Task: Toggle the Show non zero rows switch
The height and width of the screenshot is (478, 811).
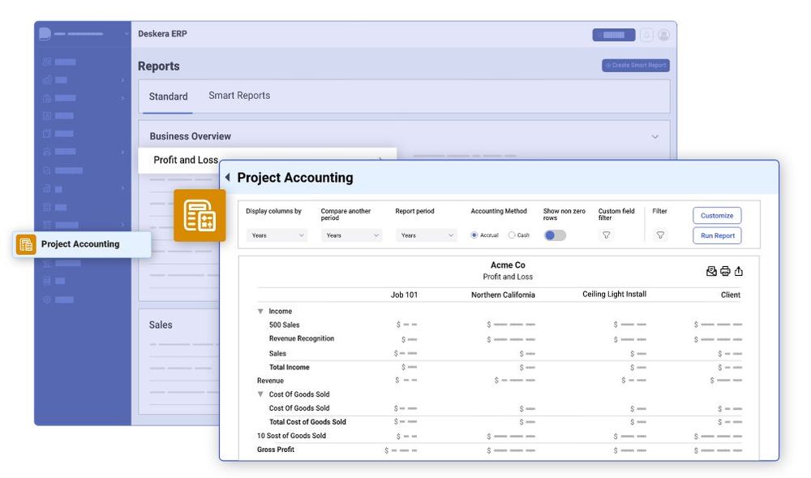Action: click(555, 235)
